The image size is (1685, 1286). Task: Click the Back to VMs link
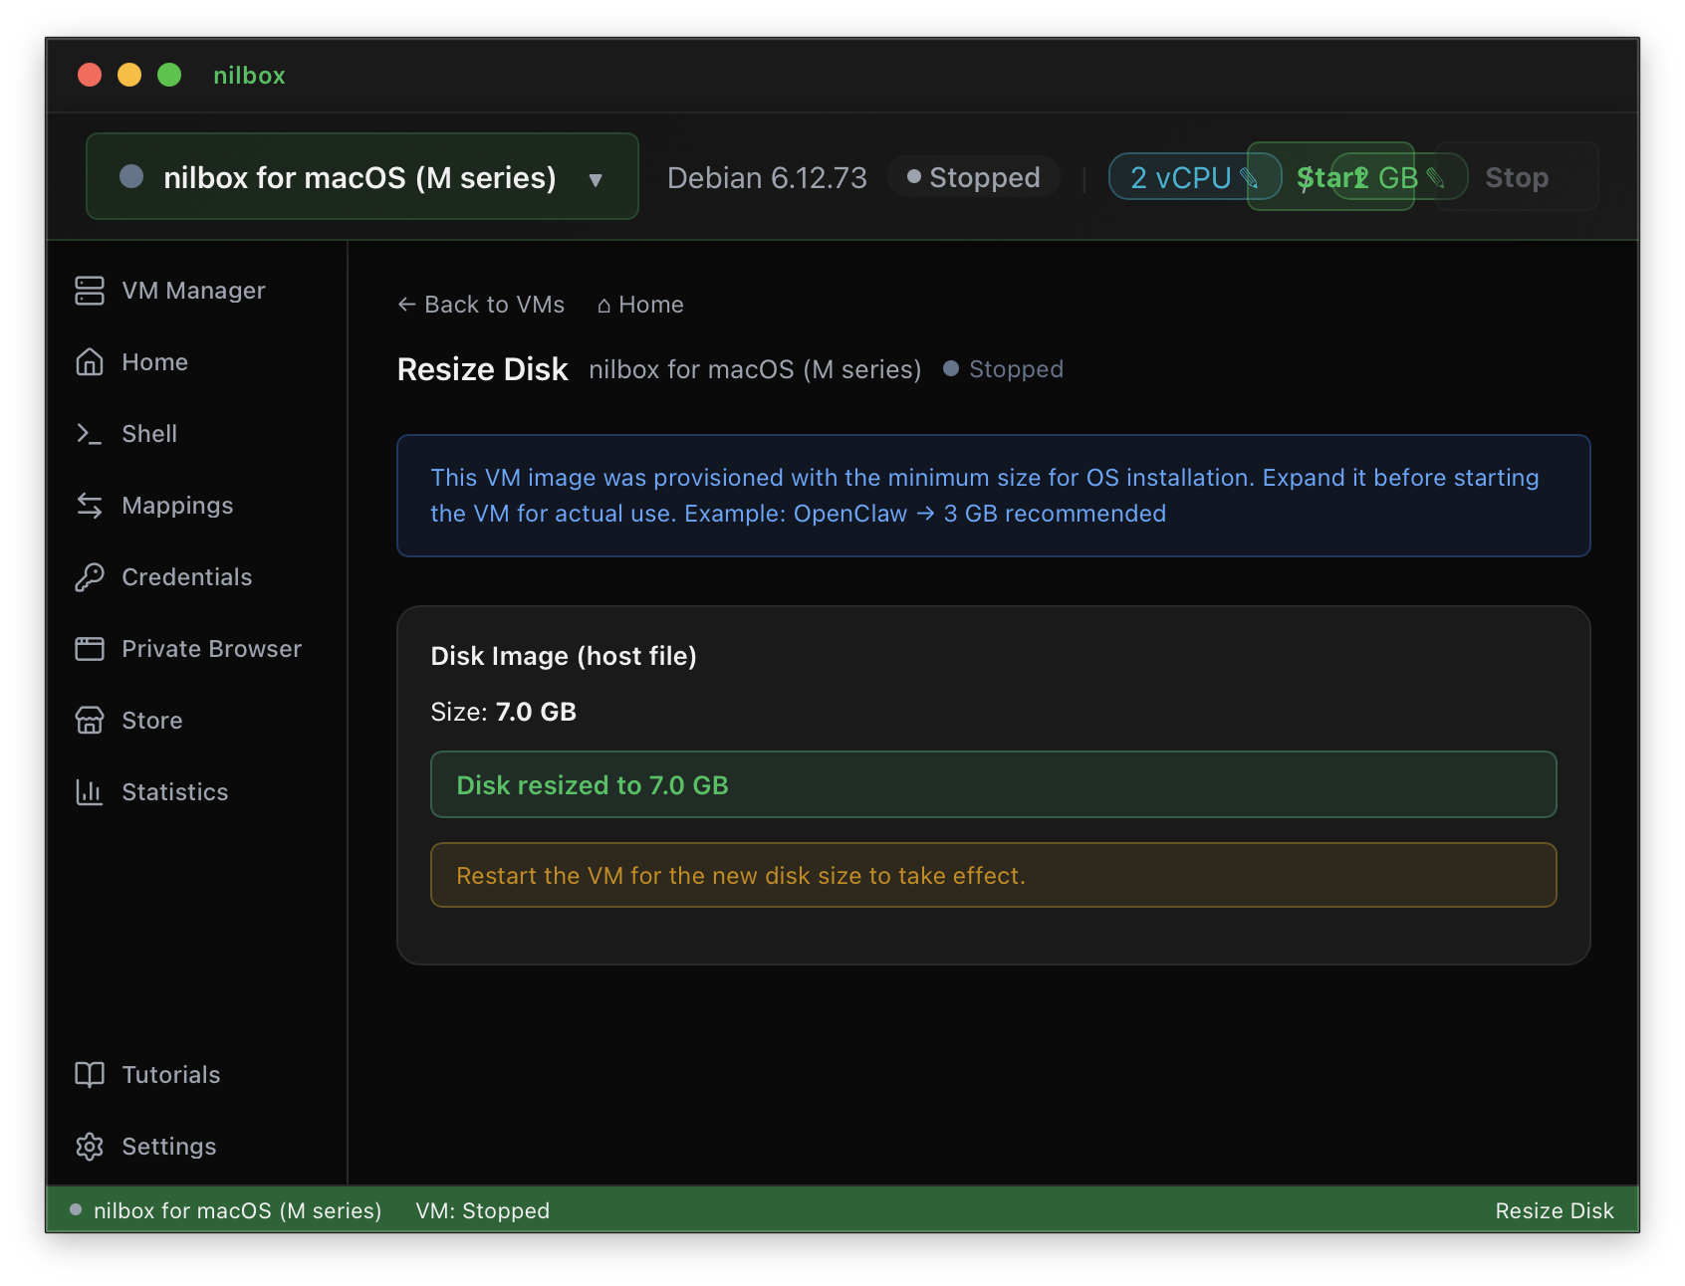(480, 305)
